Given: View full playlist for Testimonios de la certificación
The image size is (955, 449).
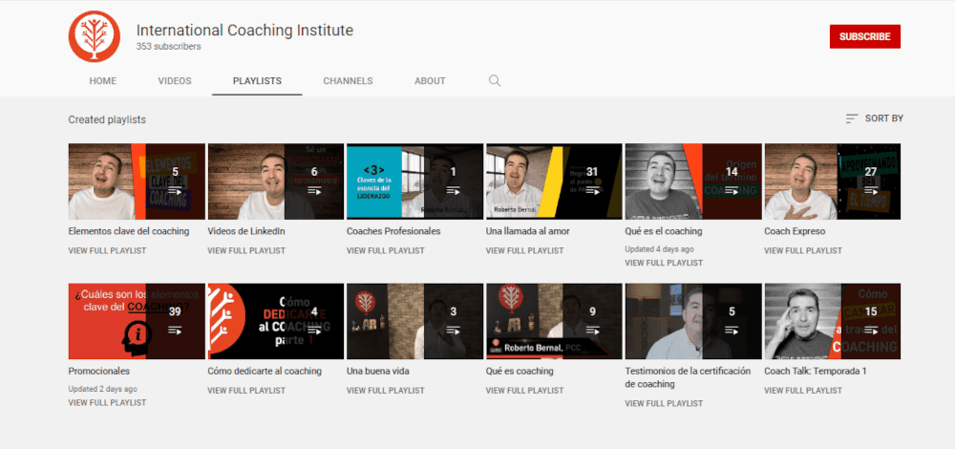Looking at the screenshot, I should click(664, 403).
